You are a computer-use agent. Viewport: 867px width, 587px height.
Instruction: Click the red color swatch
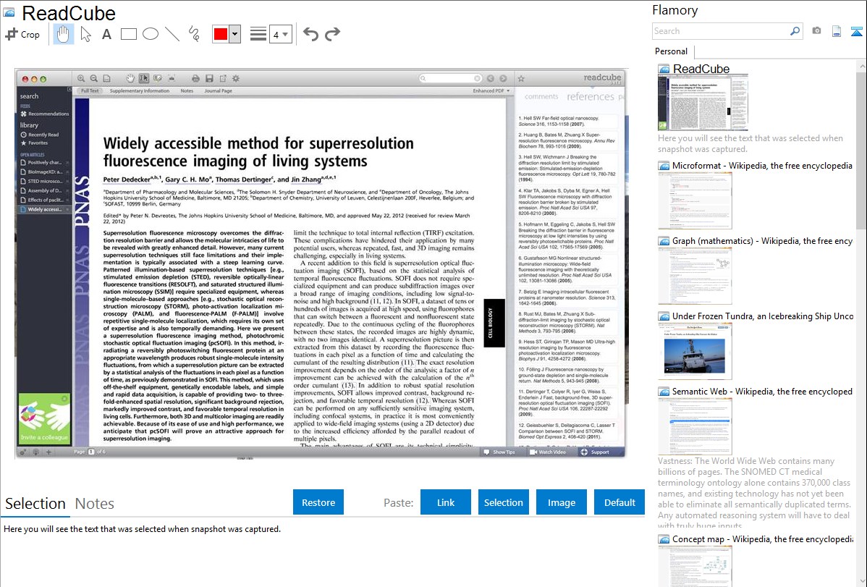[x=221, y=34]
